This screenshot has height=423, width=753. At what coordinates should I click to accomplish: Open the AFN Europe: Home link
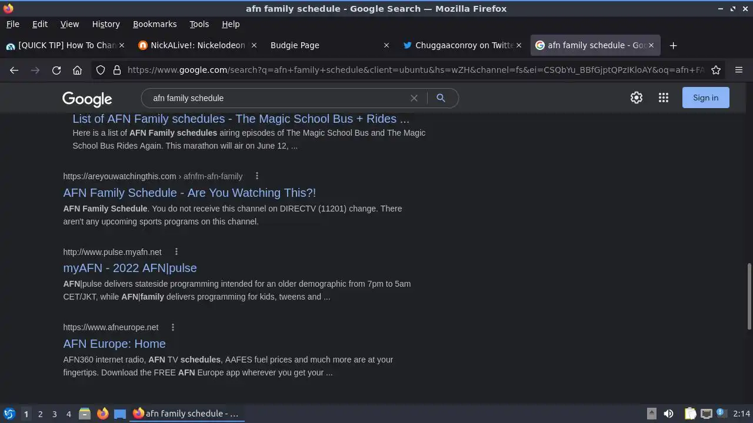pyautogui.click(x=114, y=344)
